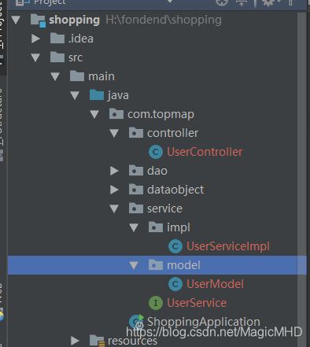
Task: Click the shopping module icon
Action: (x=38, y=20)
